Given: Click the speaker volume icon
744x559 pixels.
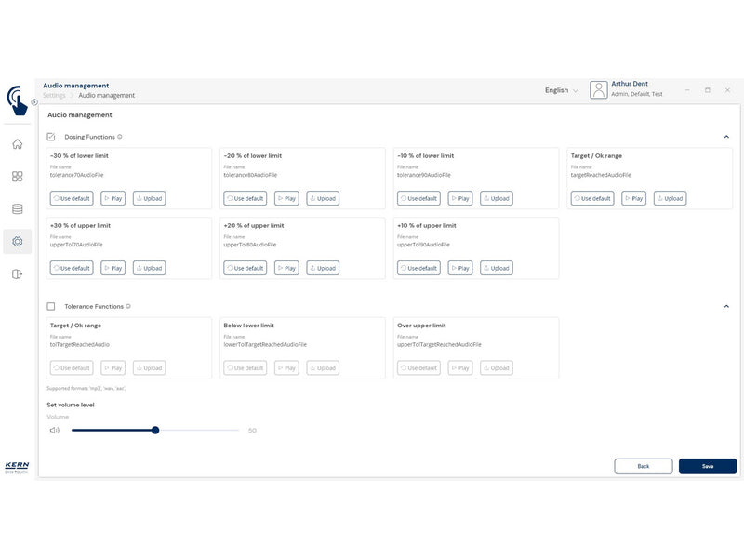Looking at the screenshot, I should (55, 431).
